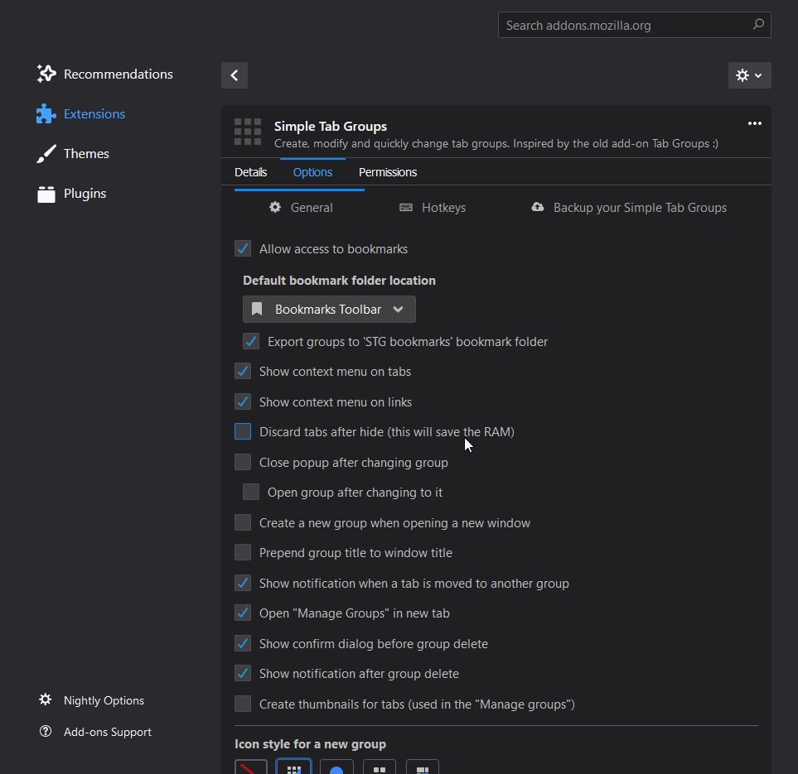Open the Hotkeys settings section

click(433, 208)
